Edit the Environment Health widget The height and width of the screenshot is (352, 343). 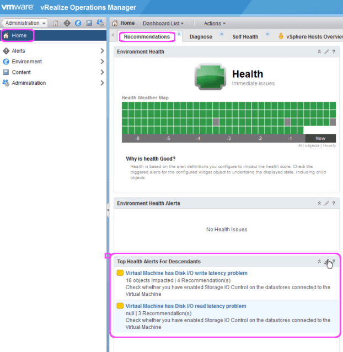pyautogui.click(x=326, y=52)
